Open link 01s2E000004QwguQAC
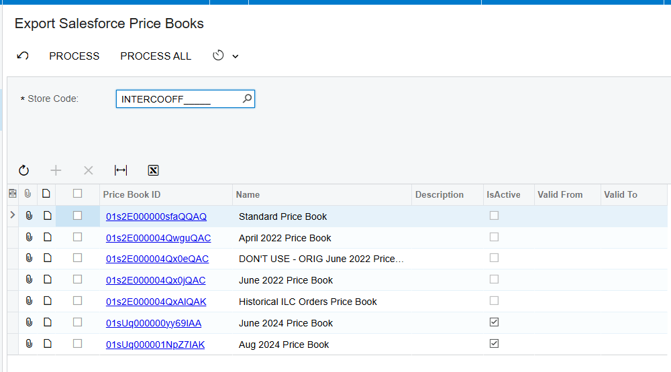 (158, 238)
